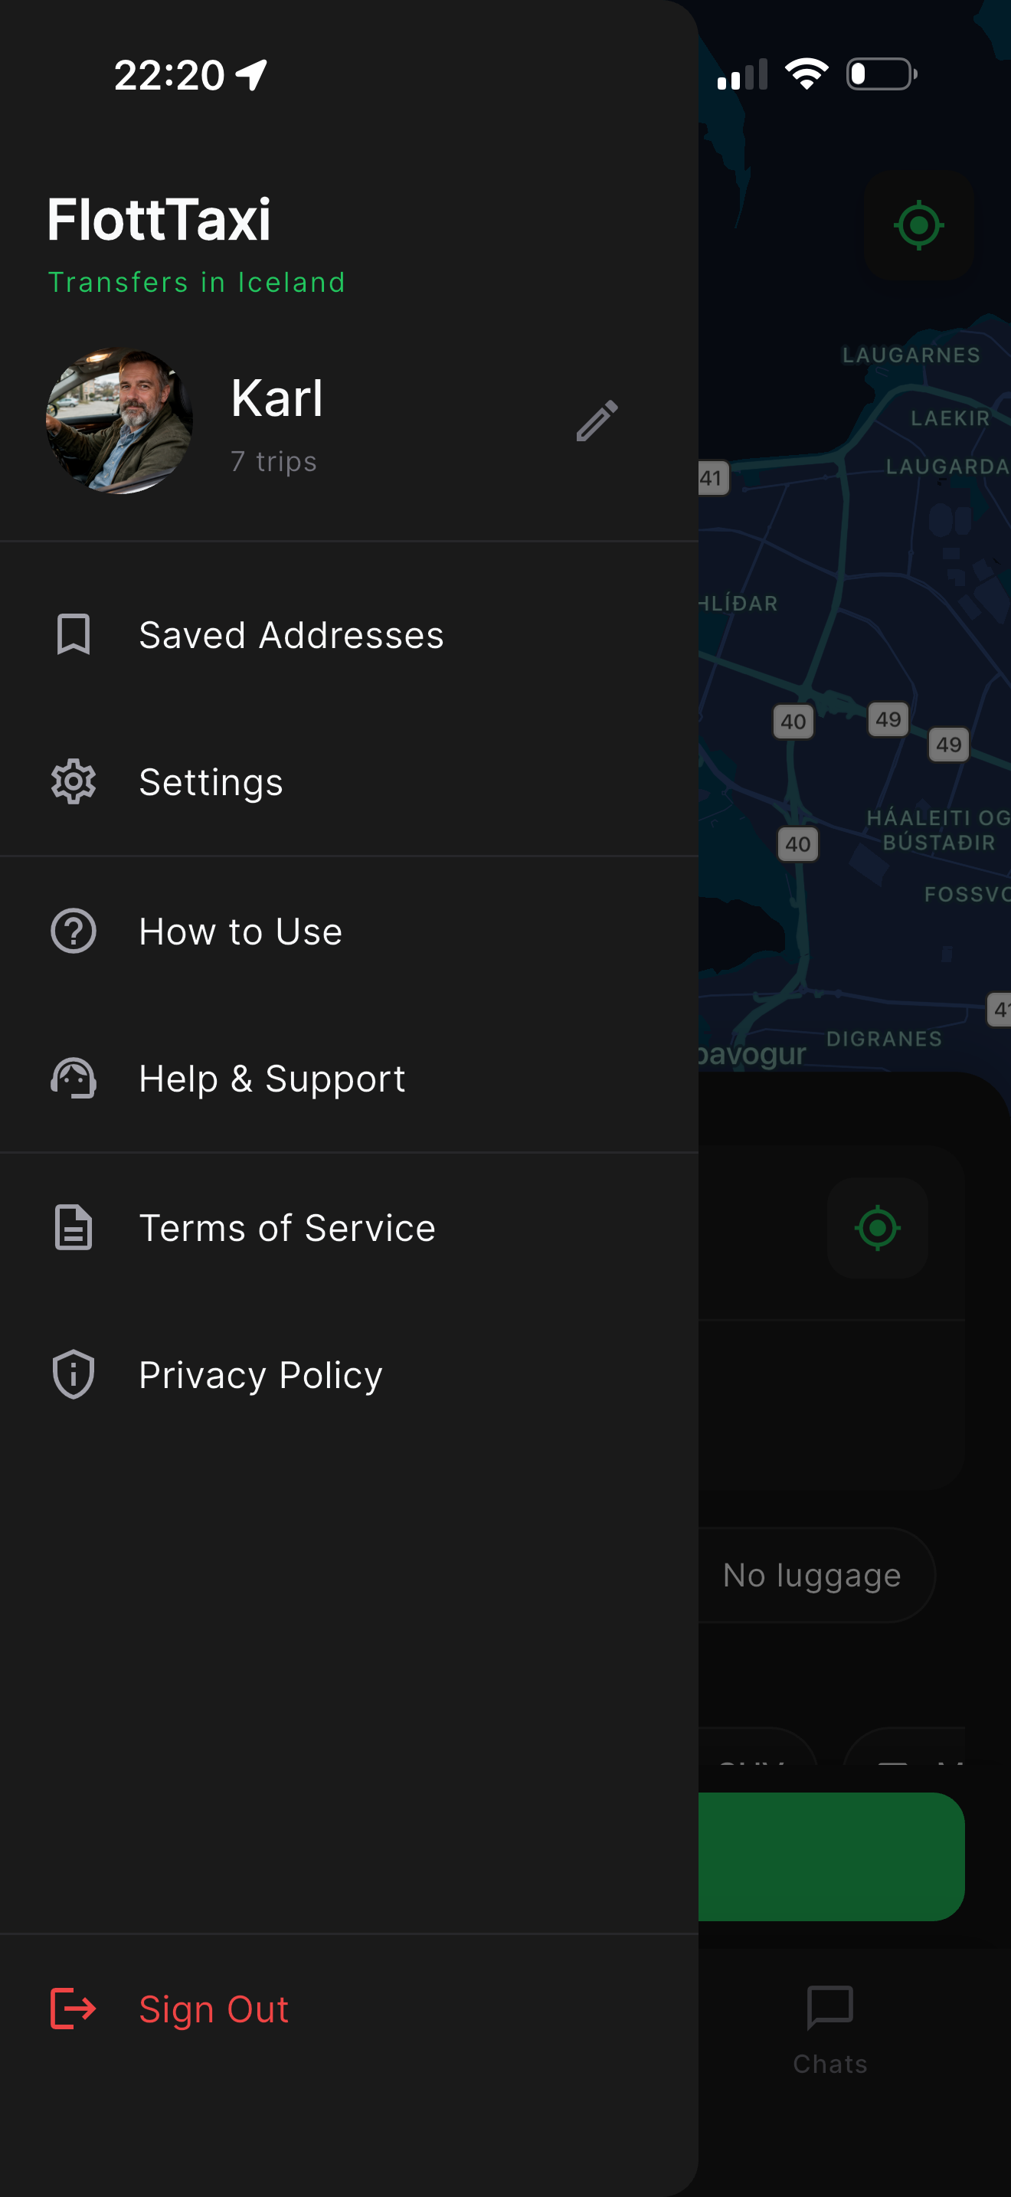Tap the locate-me target icon on map

coord(919,225)
